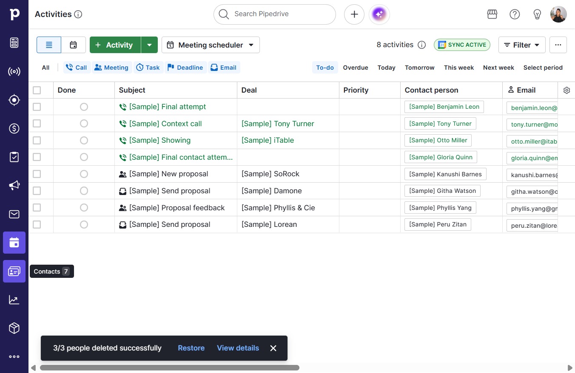Click info icon next to 8 activities
This screenshot has width=575, height=373.
421,45
